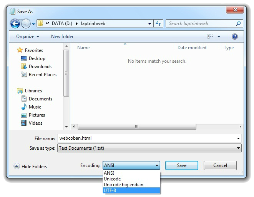Open the Organize menu
The image size is (254, 197).
(x=27, y=37)
